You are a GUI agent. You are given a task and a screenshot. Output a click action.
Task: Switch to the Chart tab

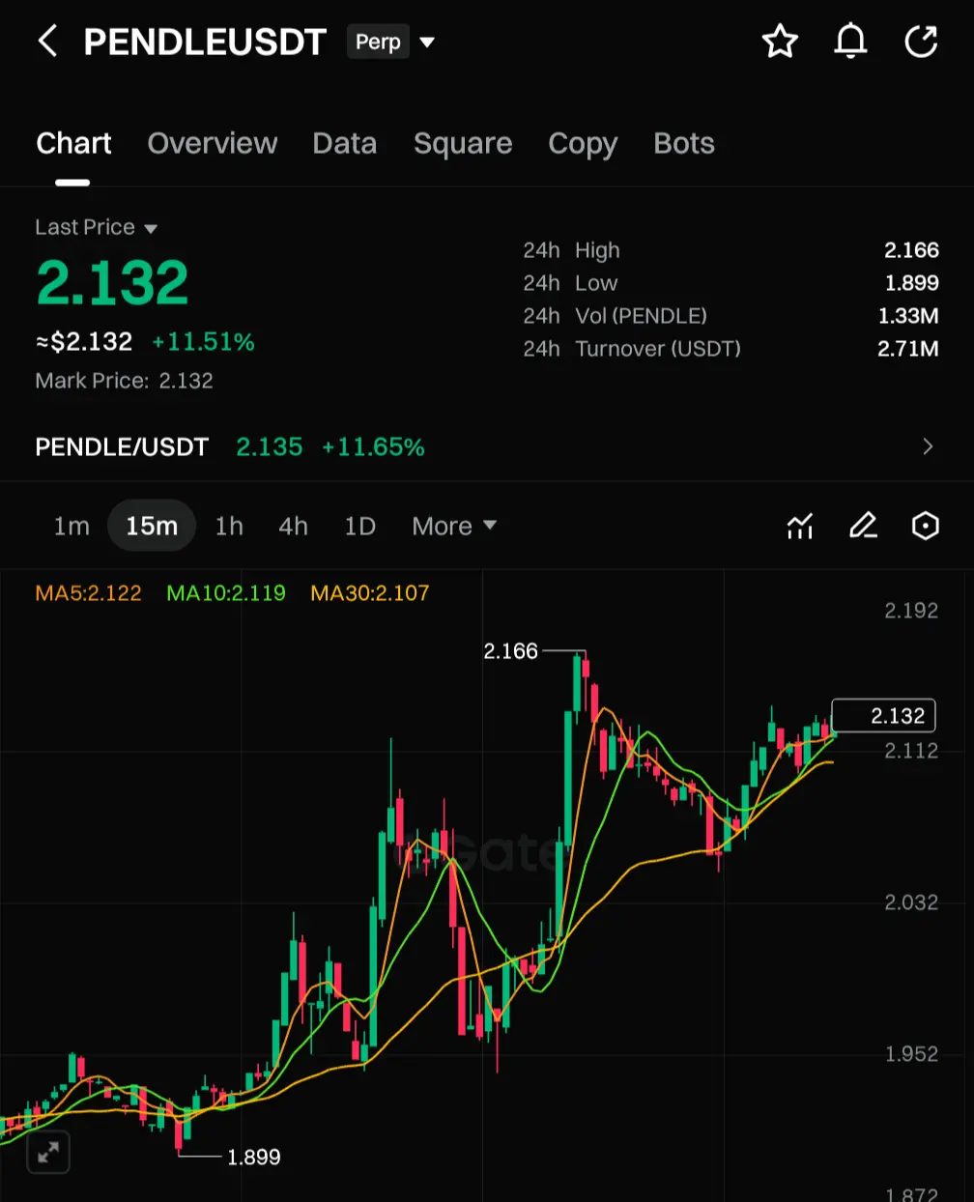[x=73, y=143]
